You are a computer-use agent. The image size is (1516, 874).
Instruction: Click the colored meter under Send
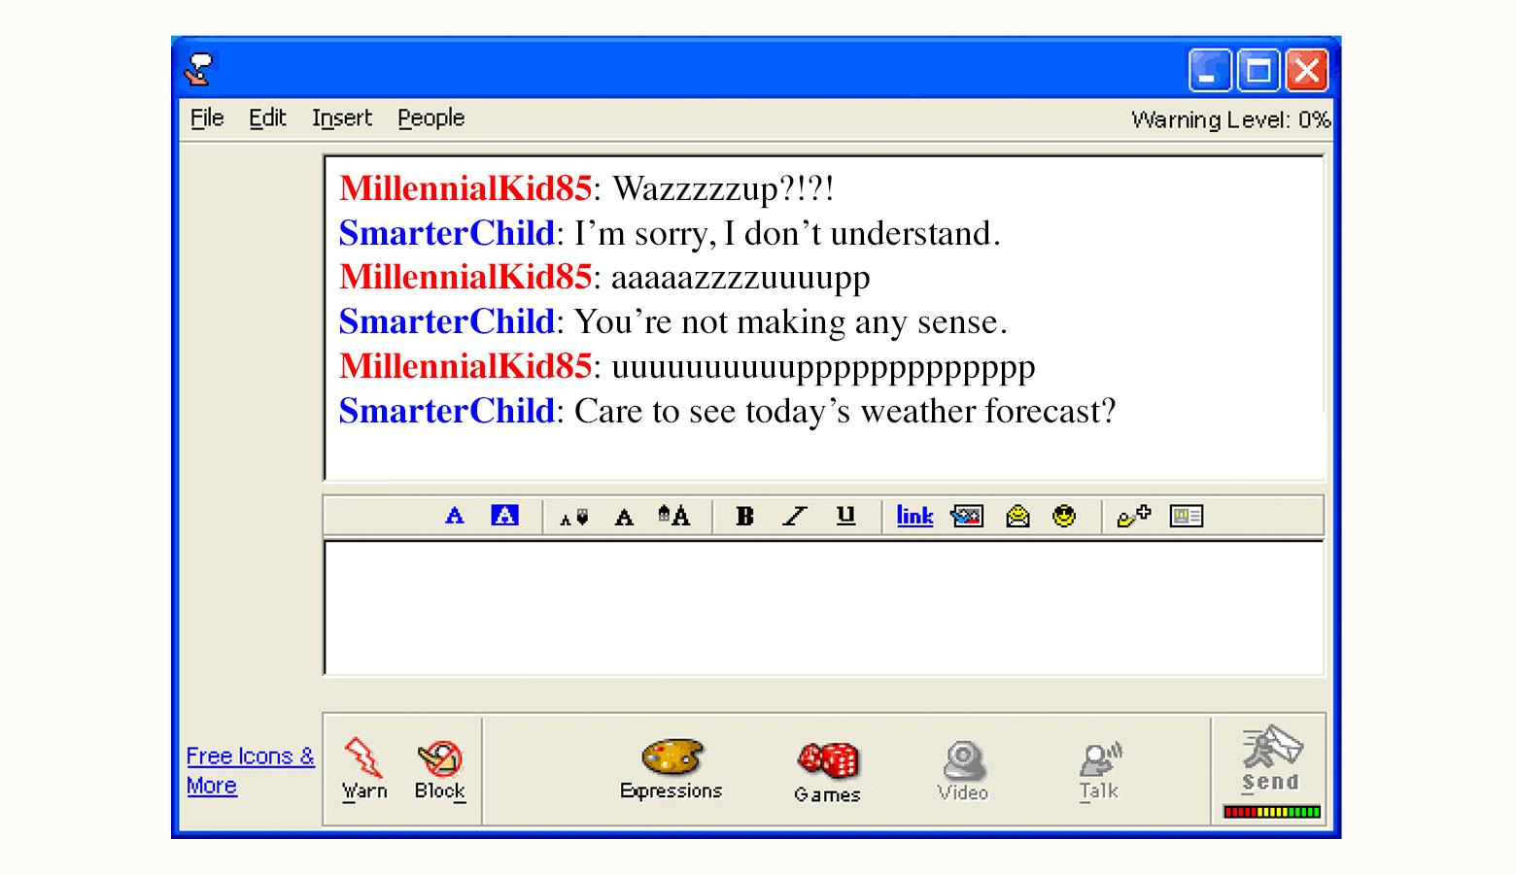[x=1272, y=812]
